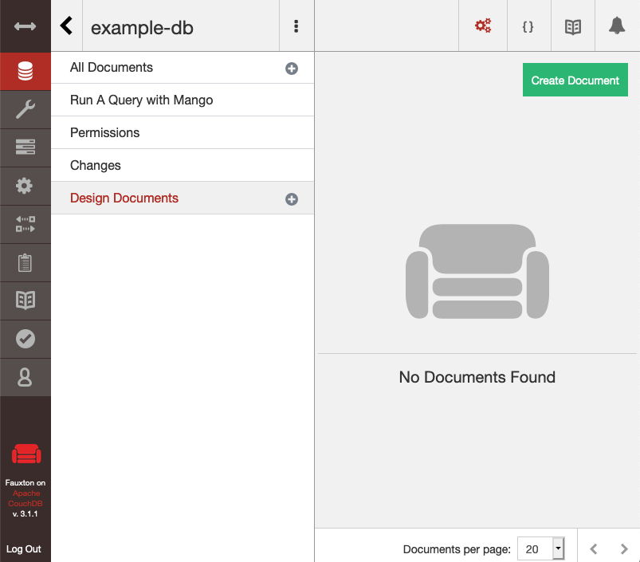Go back using the left chevron arrow
Viewport: 640px width, 562px height.
pyautogui.click(x=67, y=26)
